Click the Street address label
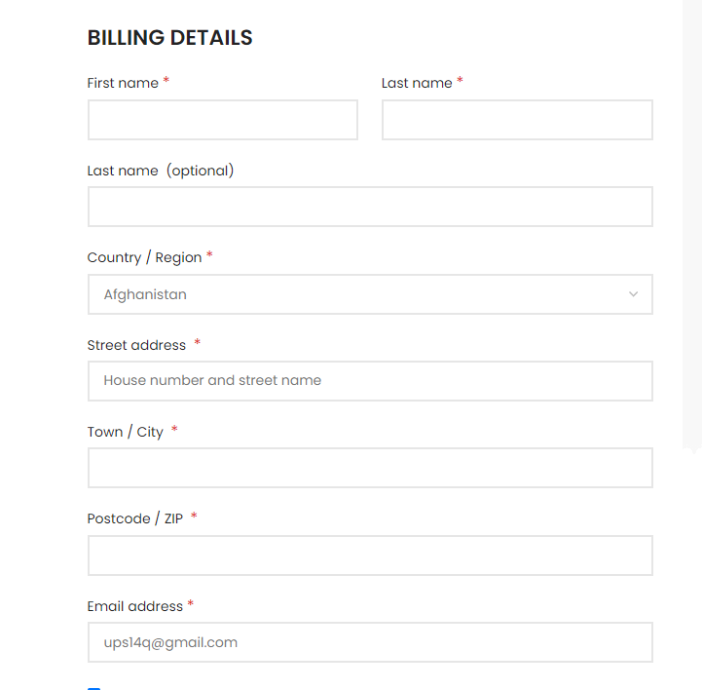Screen dimensions: 702x690 click(x=136, y=345)
